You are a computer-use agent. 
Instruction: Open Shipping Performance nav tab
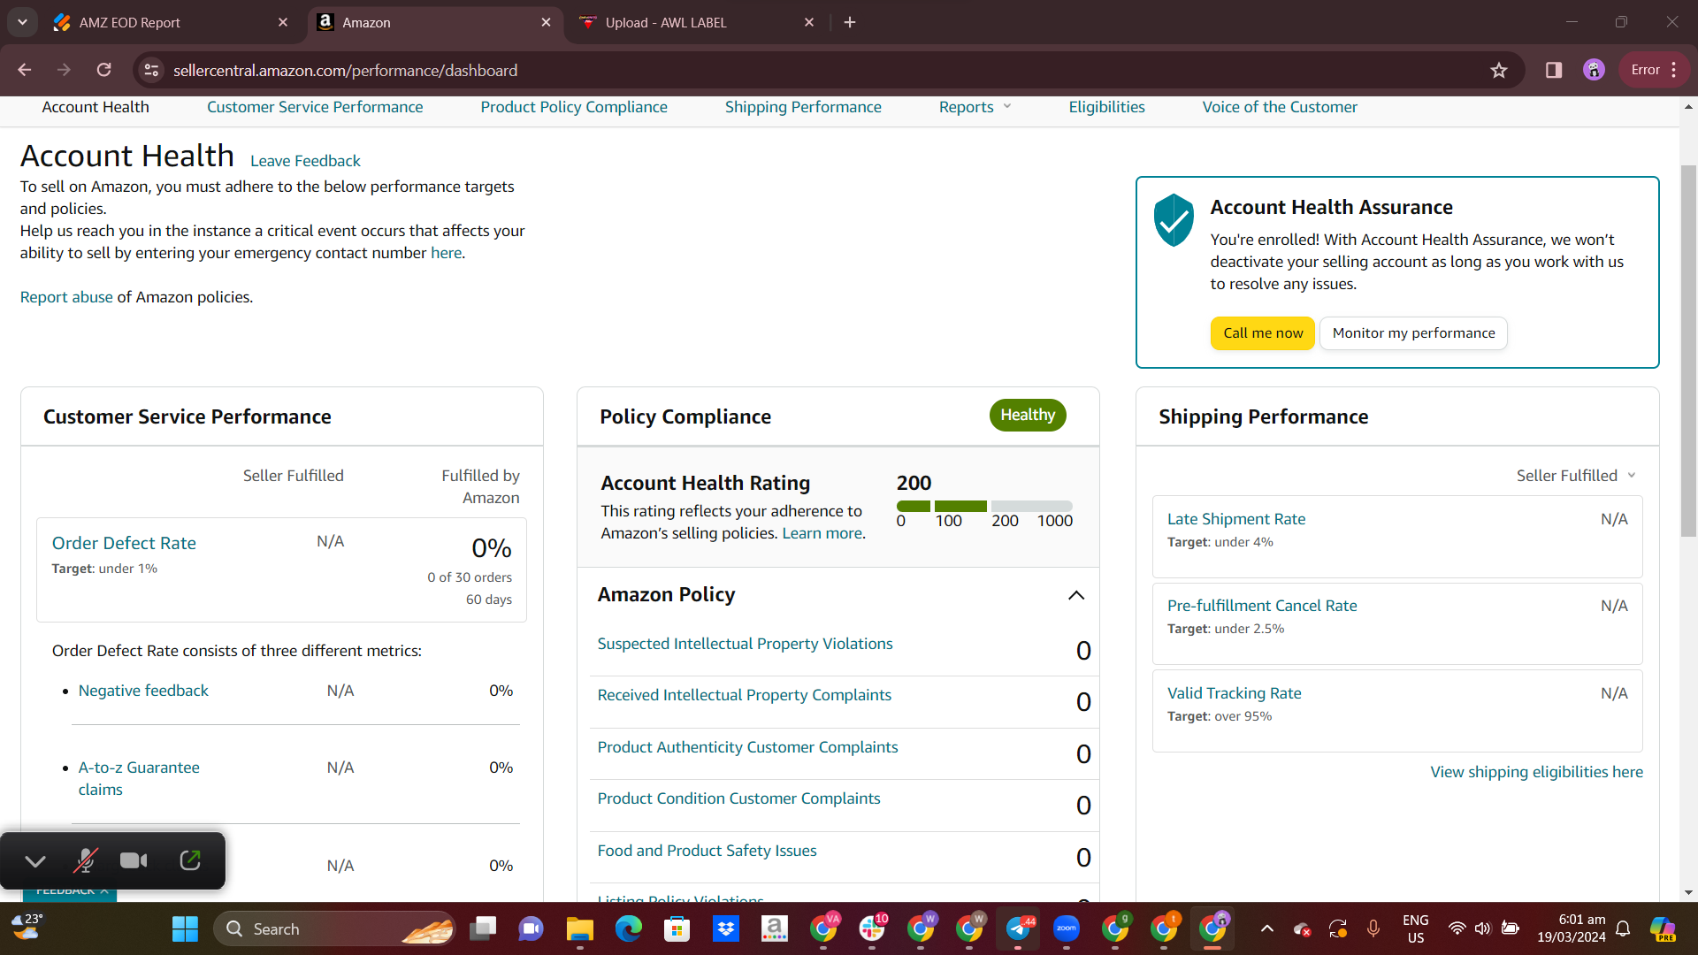tap(803, 107)
